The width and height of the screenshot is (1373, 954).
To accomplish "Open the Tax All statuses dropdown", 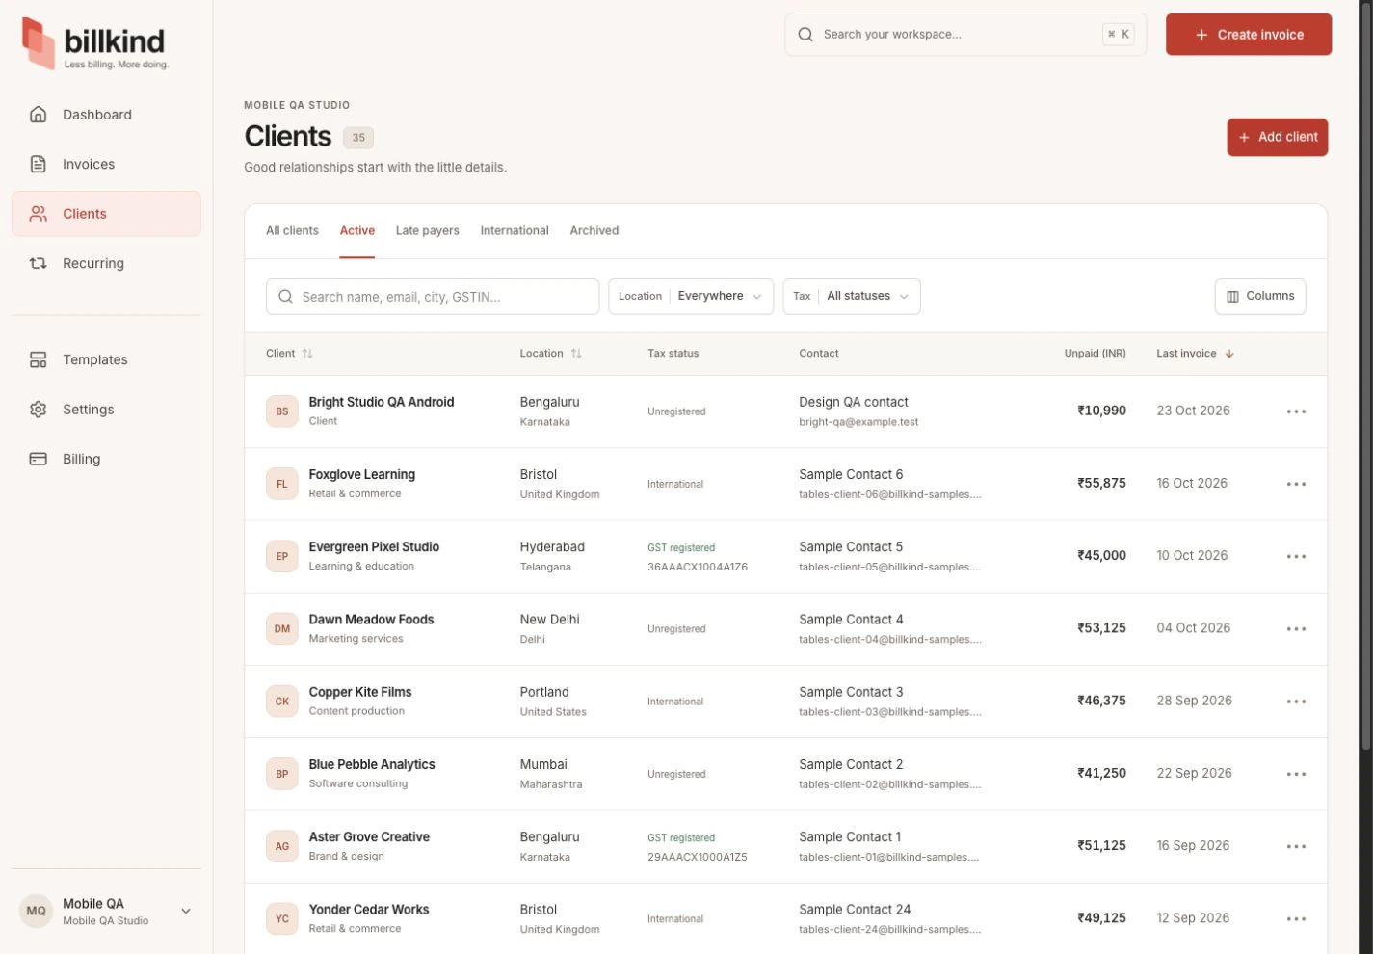I will point(852,297).
